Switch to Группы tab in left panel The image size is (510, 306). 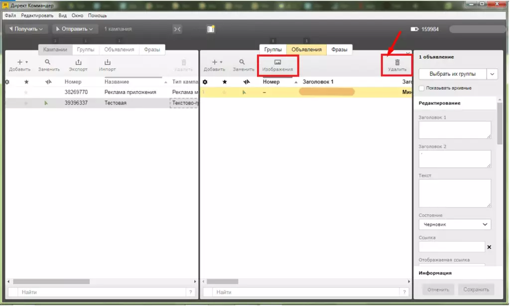pos(86,49)
